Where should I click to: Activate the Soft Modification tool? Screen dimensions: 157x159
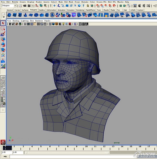coord(3,61)
